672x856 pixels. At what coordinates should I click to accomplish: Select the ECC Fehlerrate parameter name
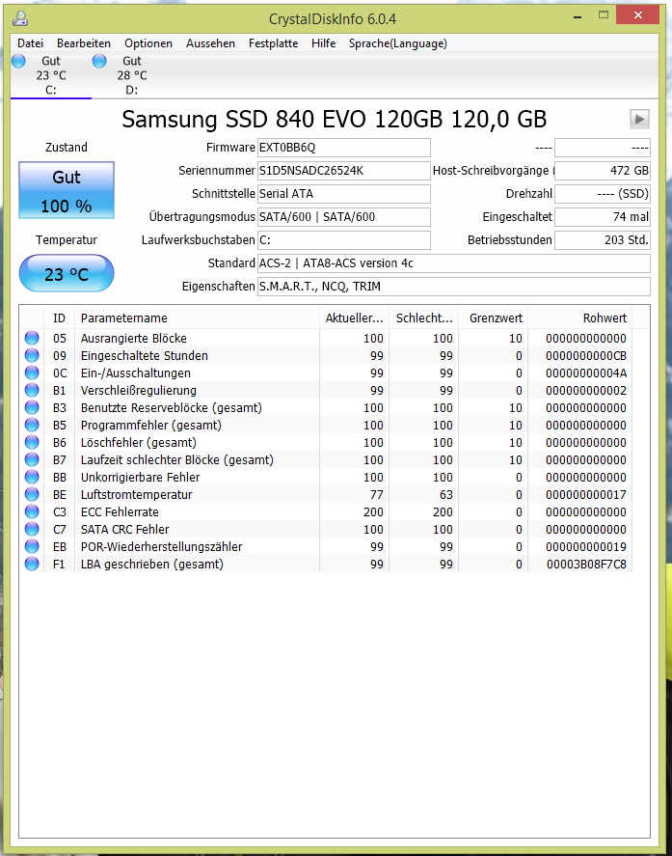120,511
